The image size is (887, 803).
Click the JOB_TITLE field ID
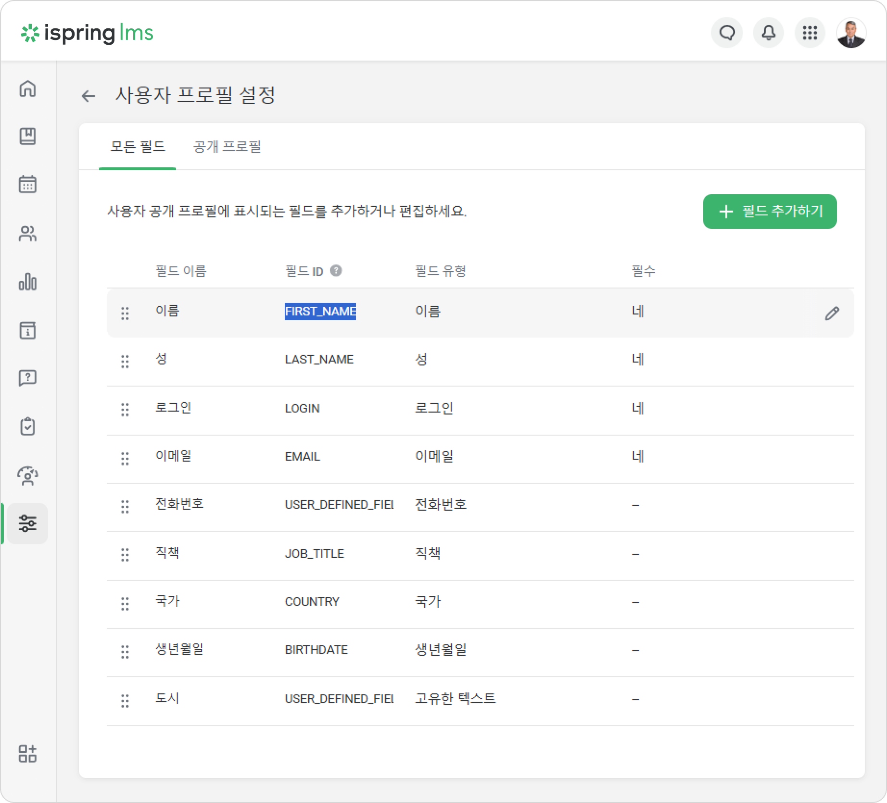315,554
